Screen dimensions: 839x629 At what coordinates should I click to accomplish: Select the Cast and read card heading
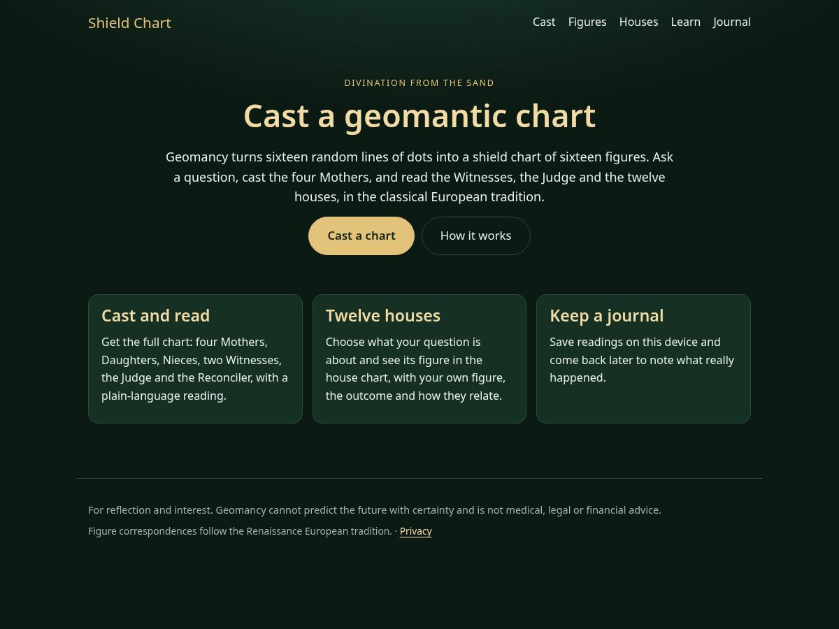coord(156,316)
